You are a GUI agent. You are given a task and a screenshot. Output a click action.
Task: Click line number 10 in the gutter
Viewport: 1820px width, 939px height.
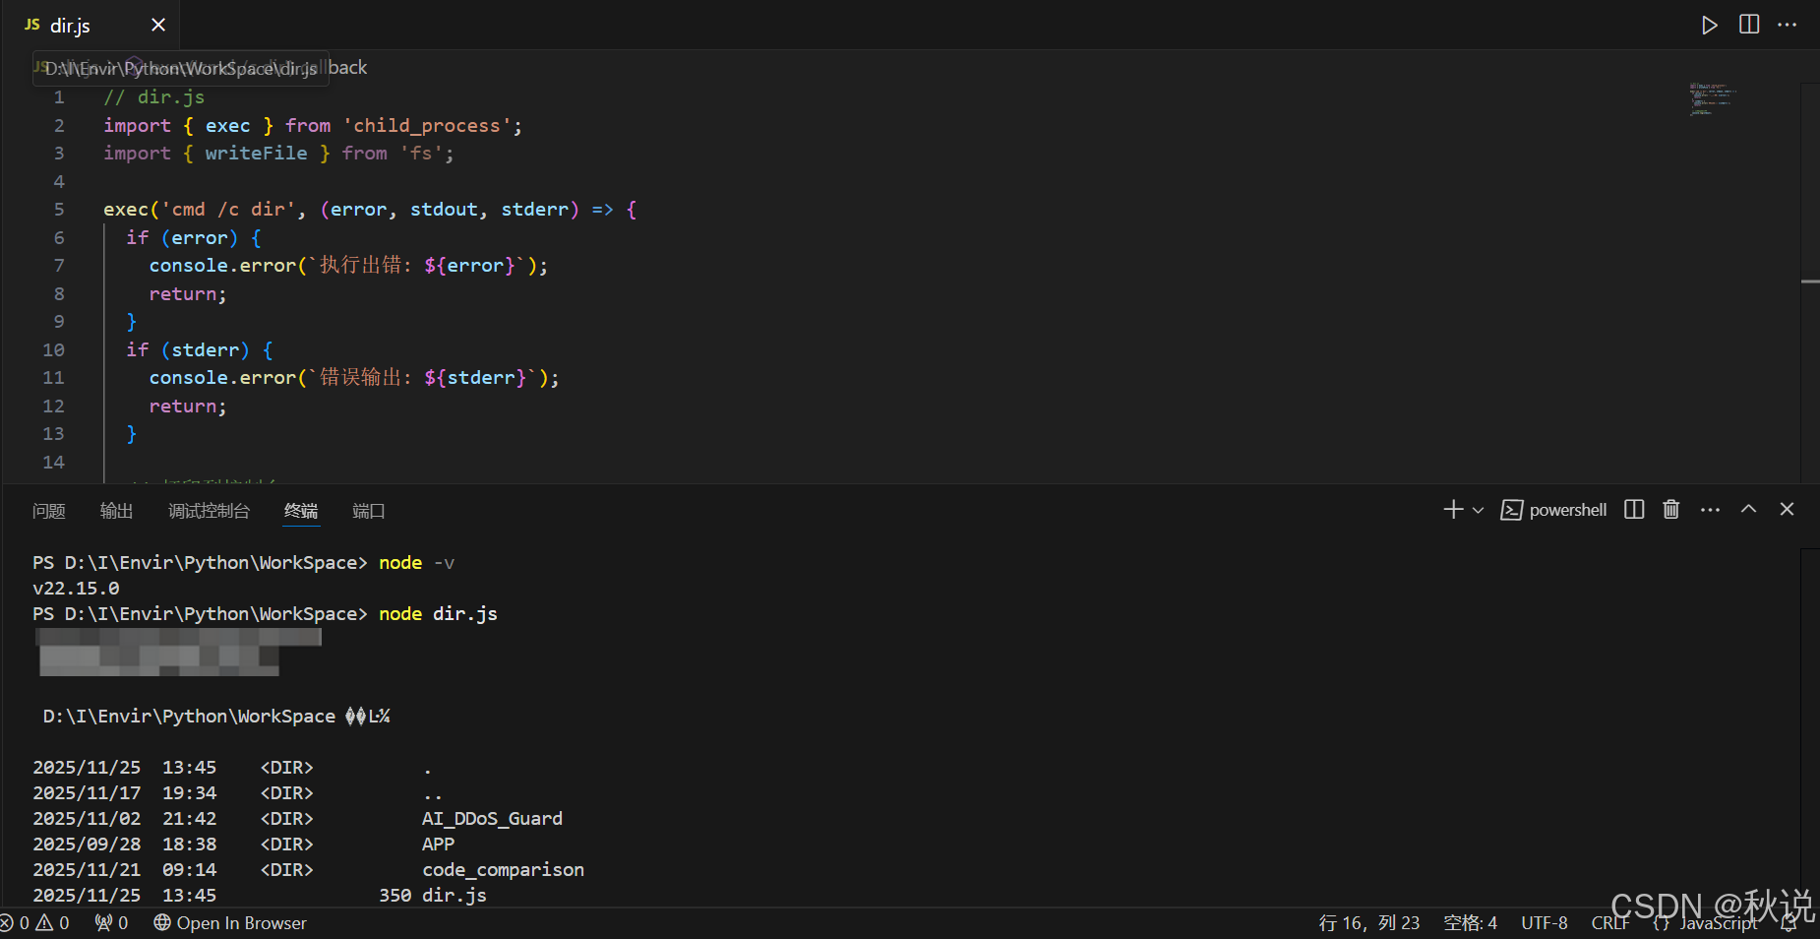(x=53, y=350)
